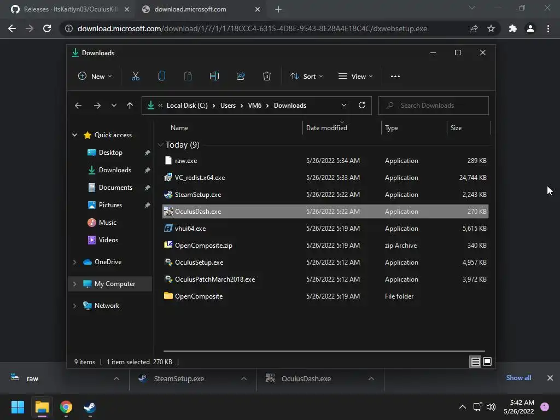Open the New item dropdown

(95, 76)
